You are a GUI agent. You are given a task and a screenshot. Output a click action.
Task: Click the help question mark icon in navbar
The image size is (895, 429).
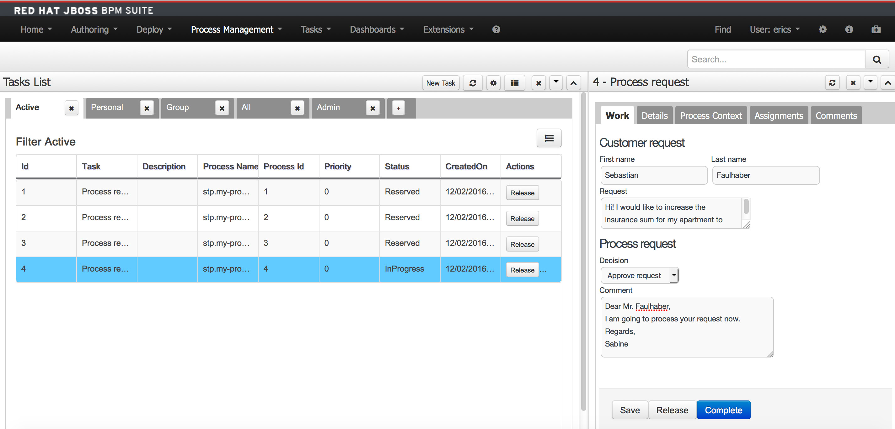(x=496, y=29)
